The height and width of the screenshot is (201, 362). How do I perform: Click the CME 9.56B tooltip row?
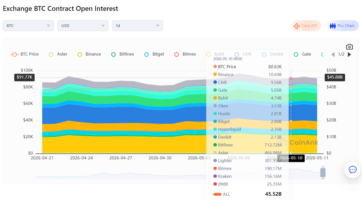pyautogui.click(x=247, y=83)
